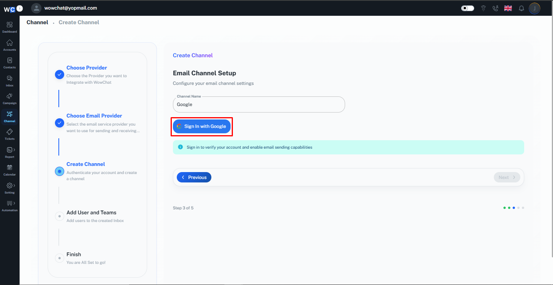Image resolution: width=553 pixels, height=285 pixels.
Task: Click the info icon in sign-in notice
Action: (x=181, y=147)
